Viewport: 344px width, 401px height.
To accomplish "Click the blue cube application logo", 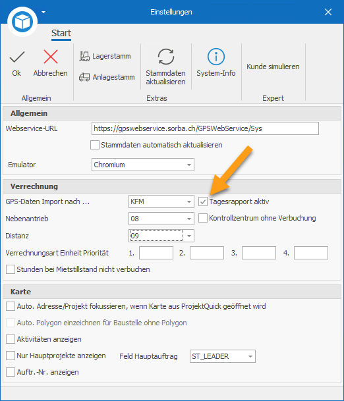I will click(22, 22).
